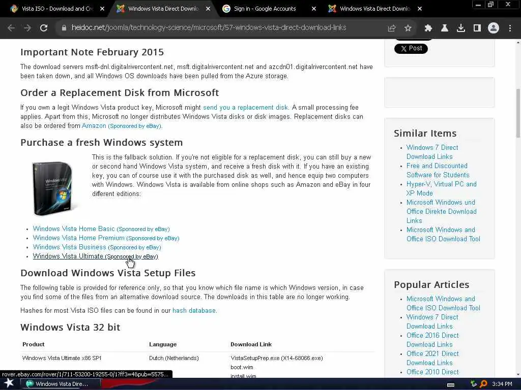Image resolution: width=521 pixels, height=390 pixels.
Task: View site security lock info
Action: click(64, 28)
